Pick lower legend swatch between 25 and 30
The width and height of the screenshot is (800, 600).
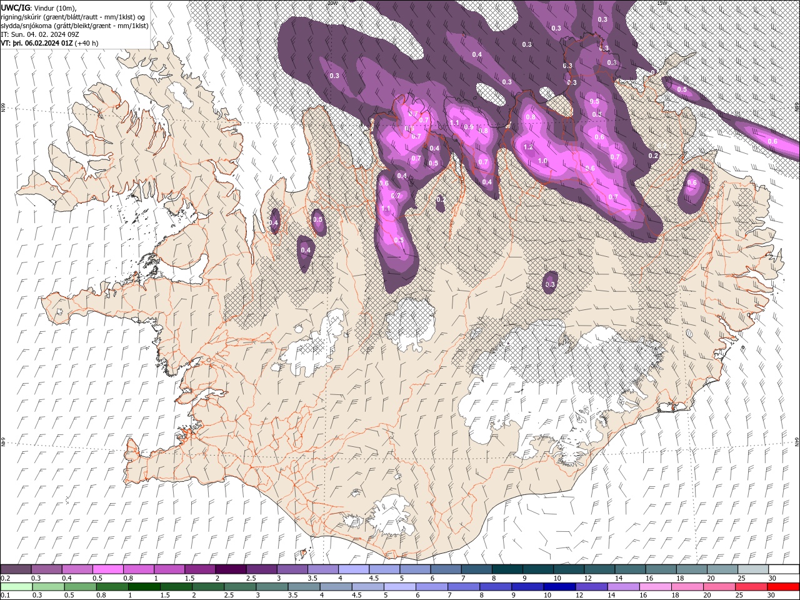click(751, 587)
